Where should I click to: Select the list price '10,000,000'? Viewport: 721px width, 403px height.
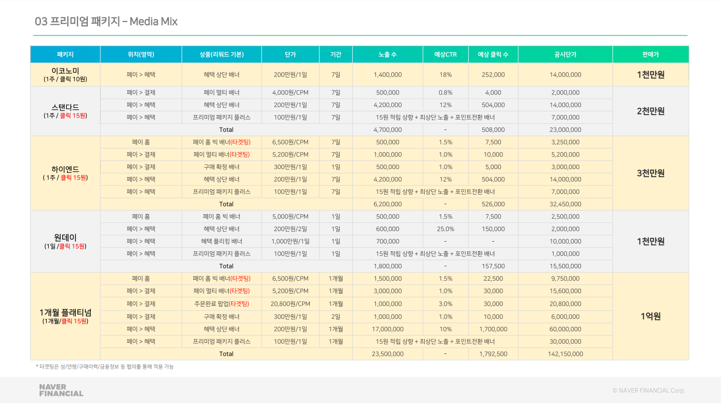pyautogui.click(x=565, y=241)
